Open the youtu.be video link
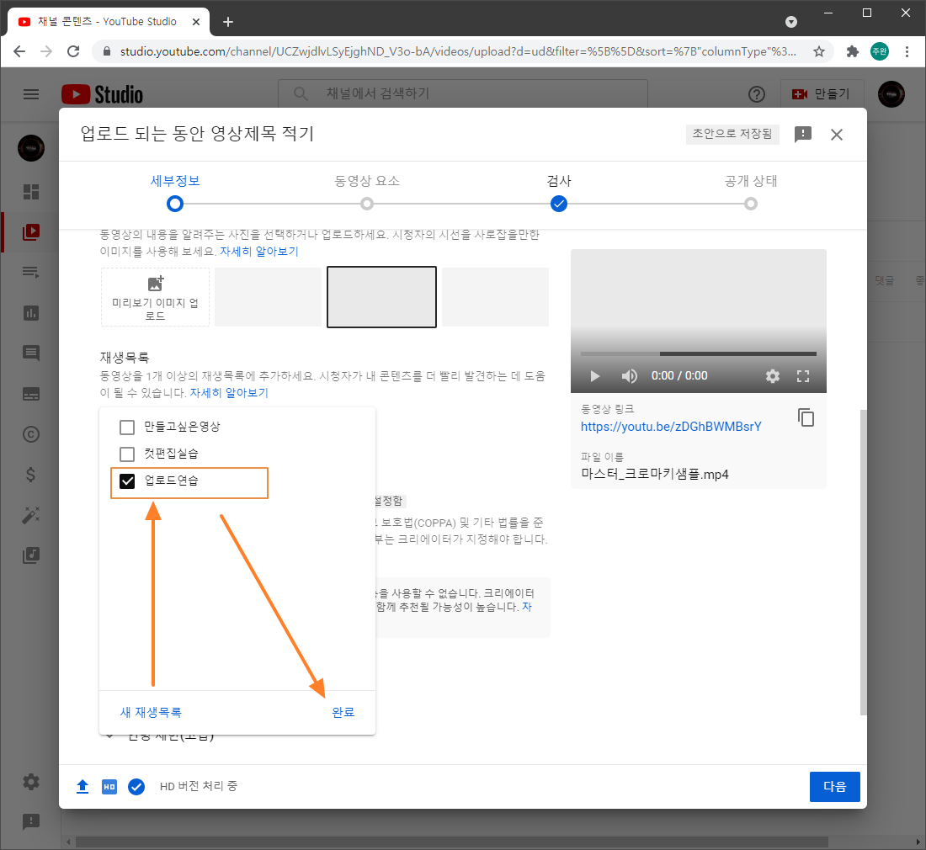Screen dimensions: 926x850 click(x=671, y=426)
